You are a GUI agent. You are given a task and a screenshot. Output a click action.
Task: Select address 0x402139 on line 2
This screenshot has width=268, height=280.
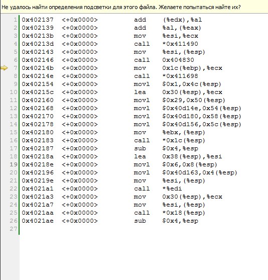[38, 28]
